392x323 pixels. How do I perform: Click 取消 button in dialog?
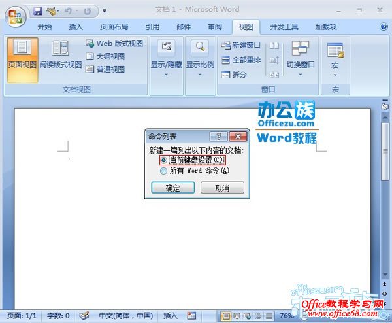[222, 188]
